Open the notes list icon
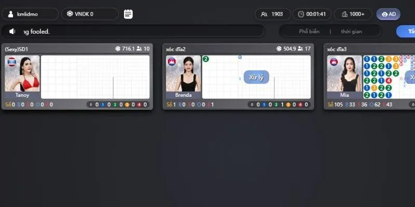 (128, 14)
